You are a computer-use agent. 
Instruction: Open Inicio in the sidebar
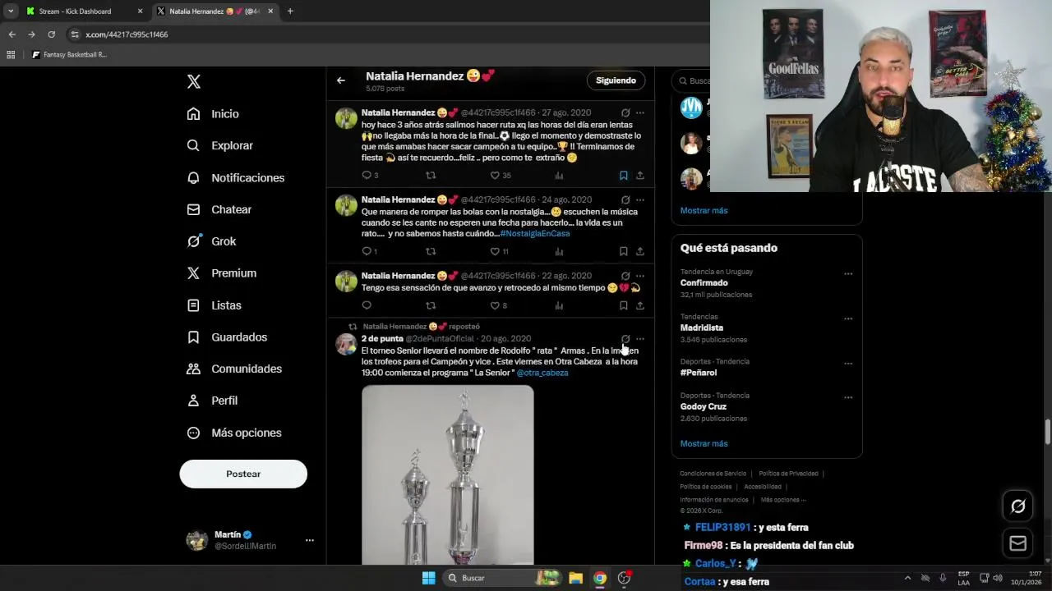213,114
